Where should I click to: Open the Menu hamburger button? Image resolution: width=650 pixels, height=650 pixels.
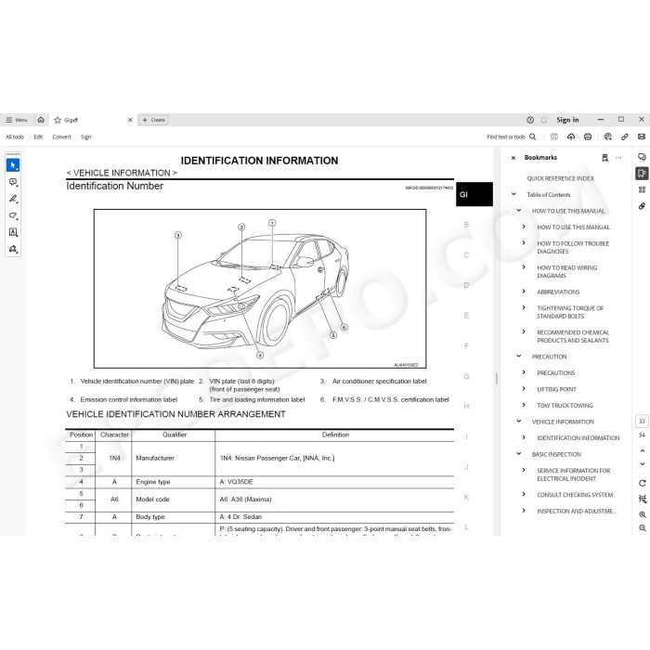16,120
